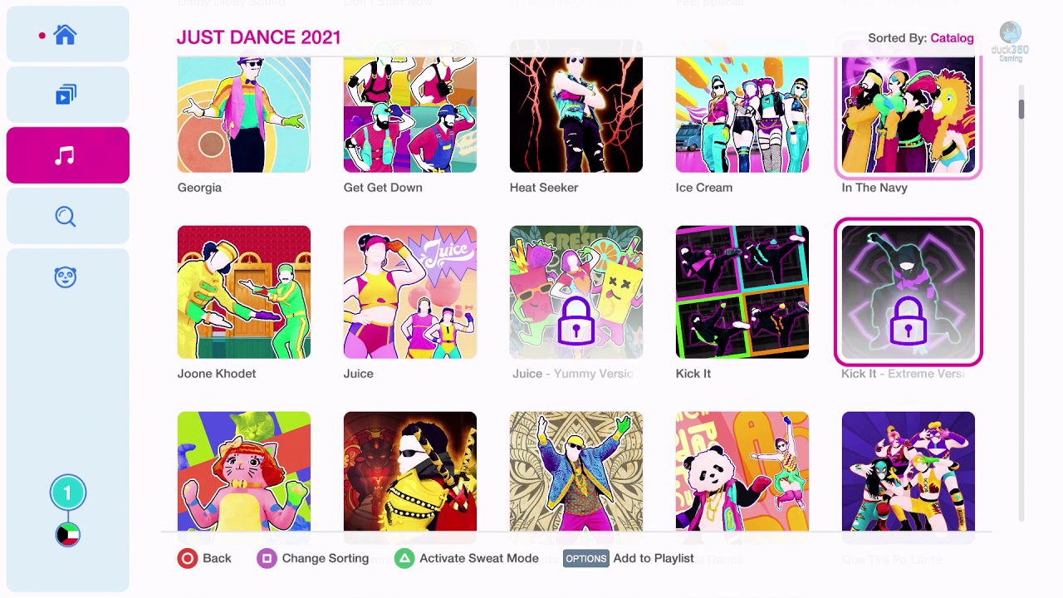Click Add to Playlist label

(654, 558)
